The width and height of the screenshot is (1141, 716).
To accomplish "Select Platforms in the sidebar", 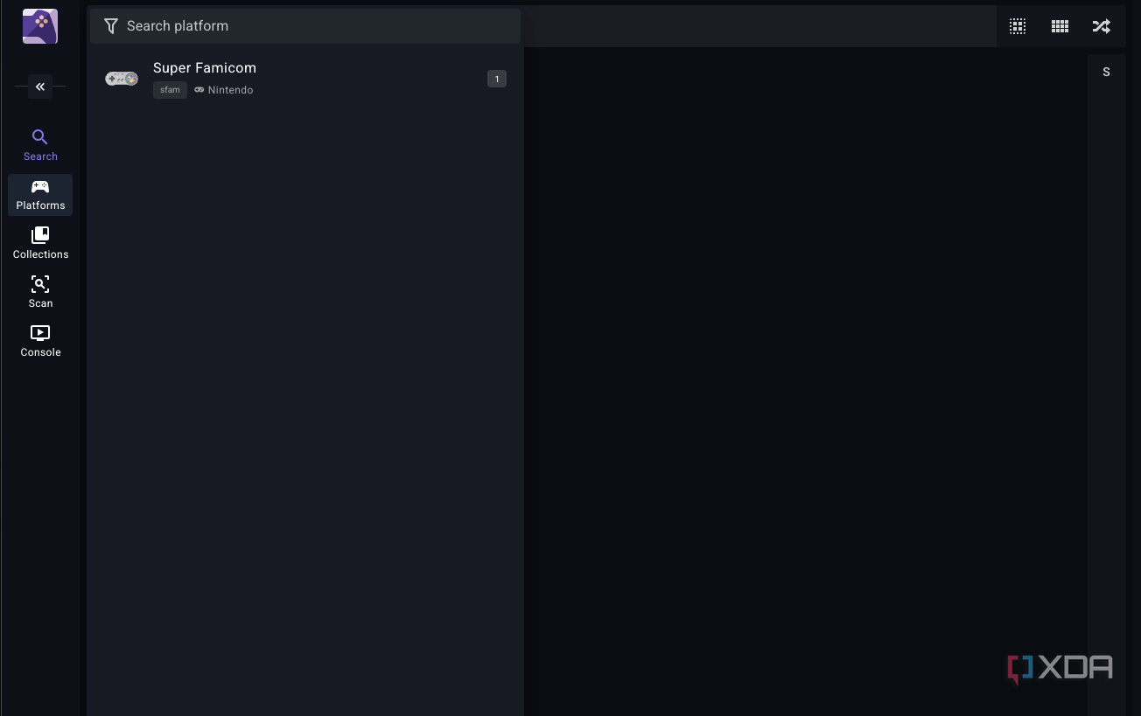I will [x=40, y=194].
